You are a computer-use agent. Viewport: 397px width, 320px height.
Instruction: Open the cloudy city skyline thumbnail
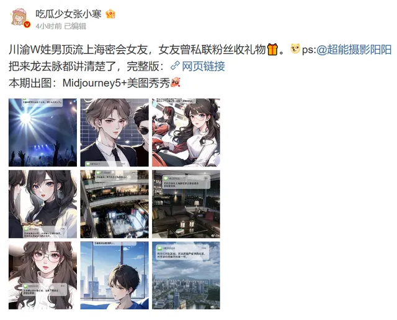[x=186, y=275]
